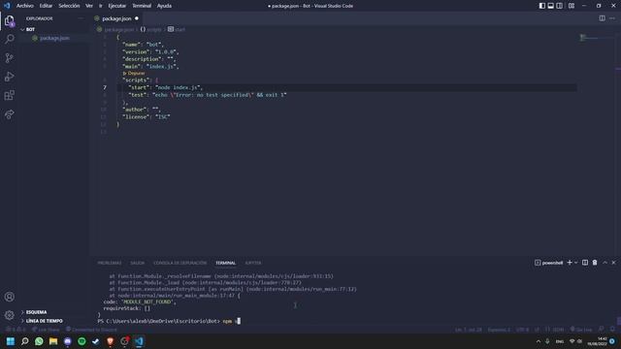Select the TERMINAL panel tab
Screen dimensions: 621x349
(226, 263)
